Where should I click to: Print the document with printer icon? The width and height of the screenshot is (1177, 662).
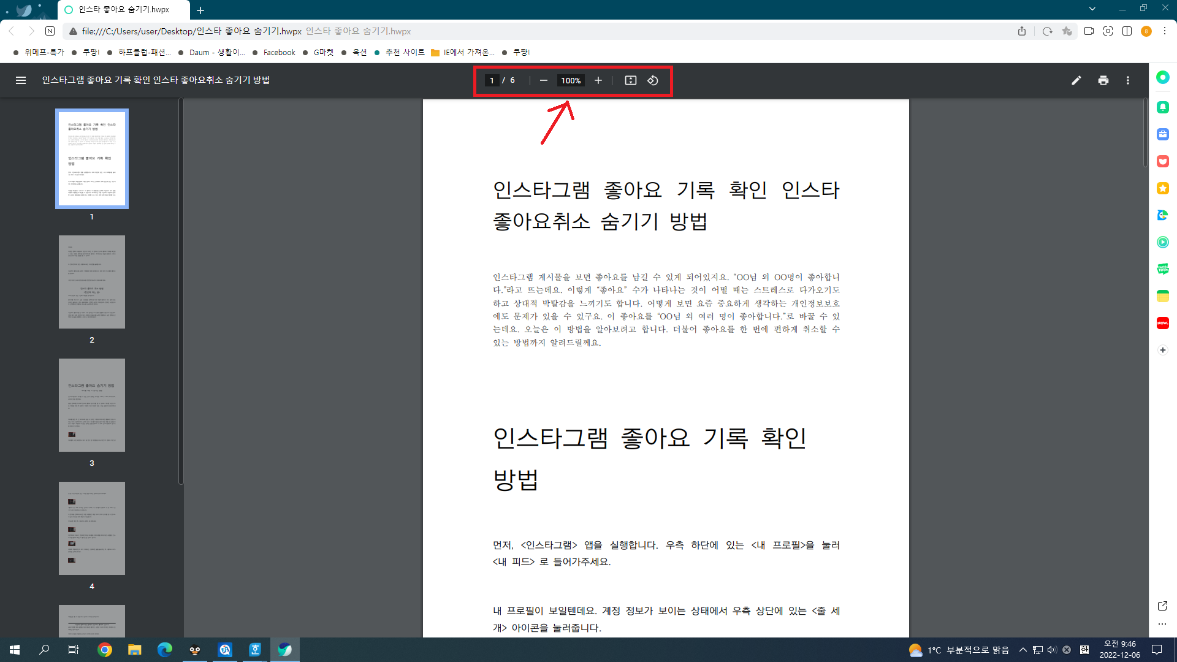[1103, 80]
